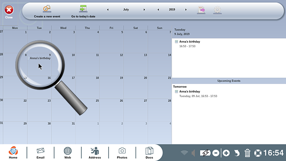
Task: Go to today's date
Action: click(83, 8)
